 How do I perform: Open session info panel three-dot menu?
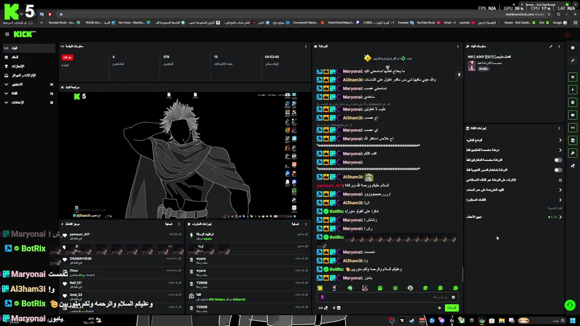(306, 46)
